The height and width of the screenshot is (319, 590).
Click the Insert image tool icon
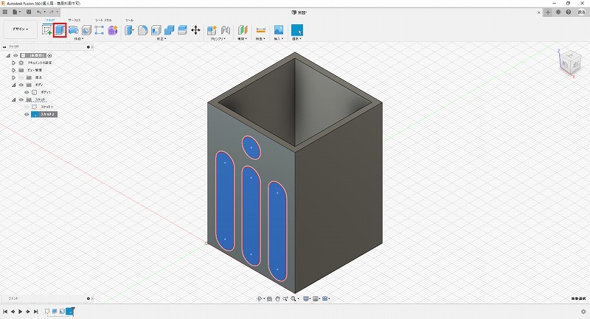pos(279,30)
